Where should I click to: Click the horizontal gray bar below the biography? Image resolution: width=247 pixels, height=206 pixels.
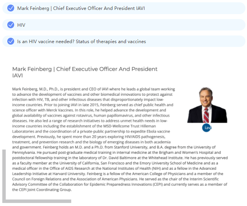pos(37,201)
